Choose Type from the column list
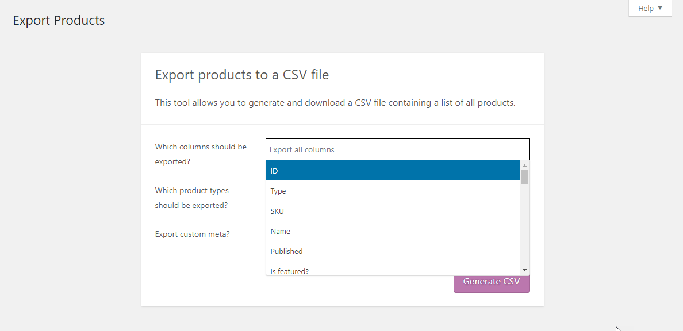Viewport: 683px width, 331px height. point(393,191)
